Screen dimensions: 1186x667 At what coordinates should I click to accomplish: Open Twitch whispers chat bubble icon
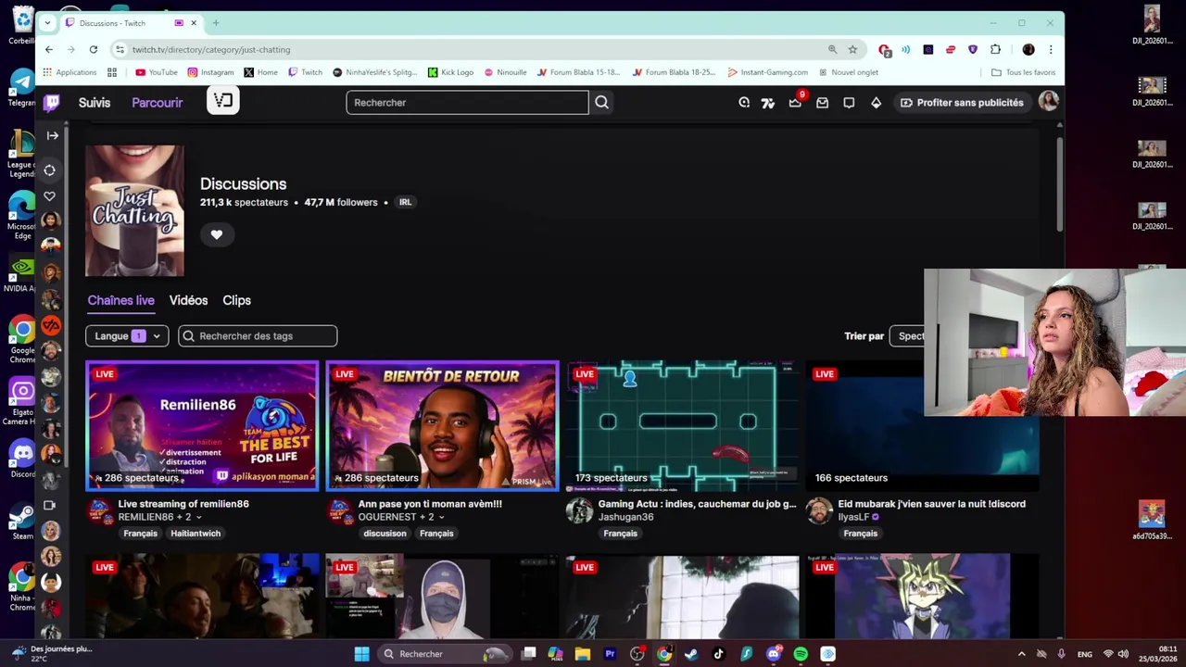pos(849,103)
